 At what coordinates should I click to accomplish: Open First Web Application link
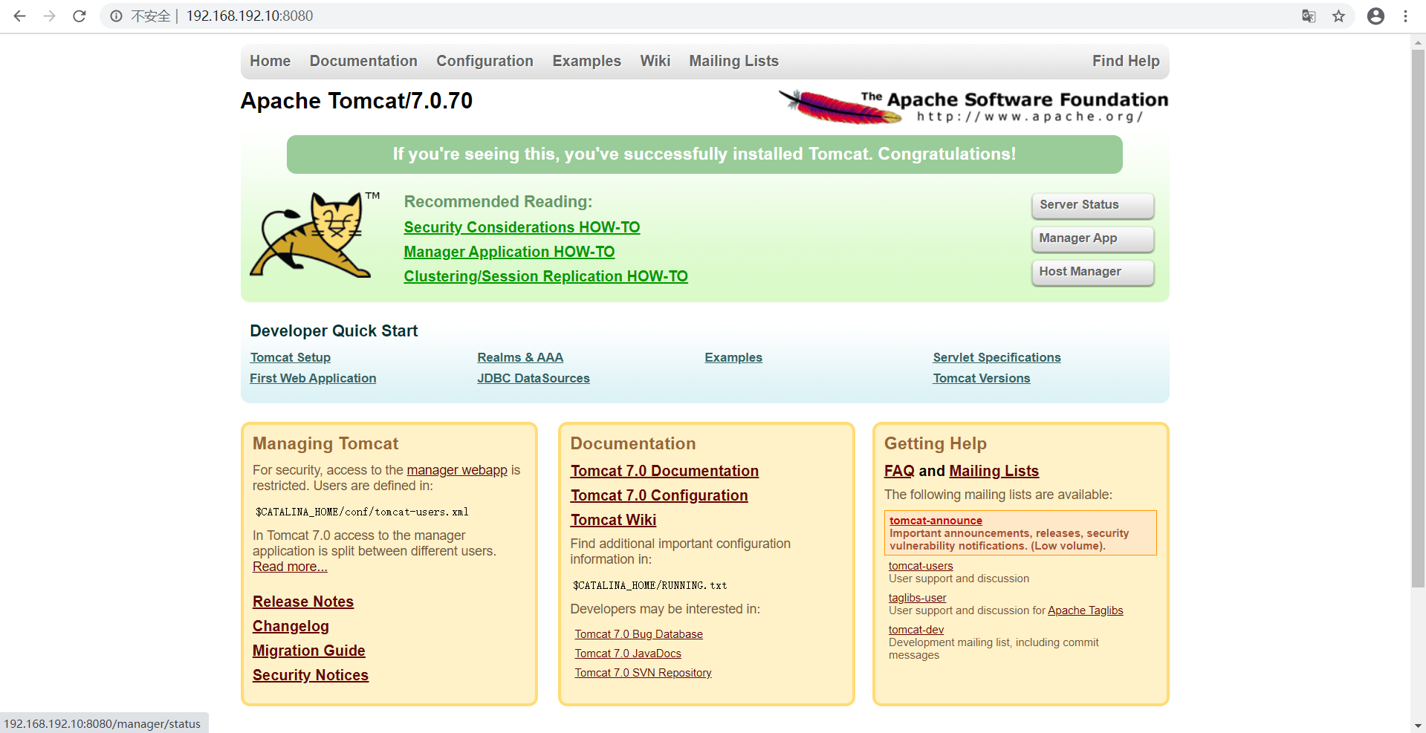coord(313,378)
